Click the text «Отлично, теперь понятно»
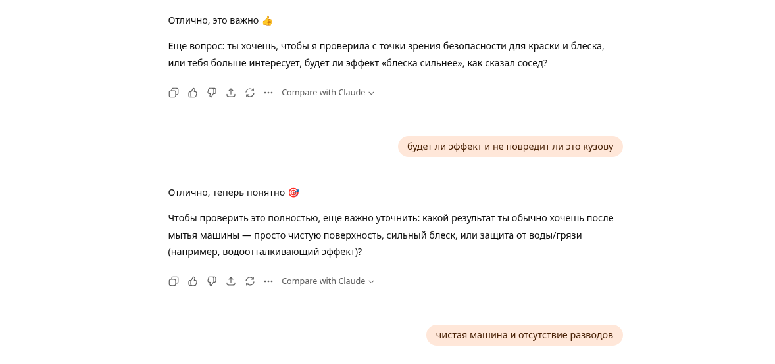This screenshot has height=364, width=775. click(226, 193)
